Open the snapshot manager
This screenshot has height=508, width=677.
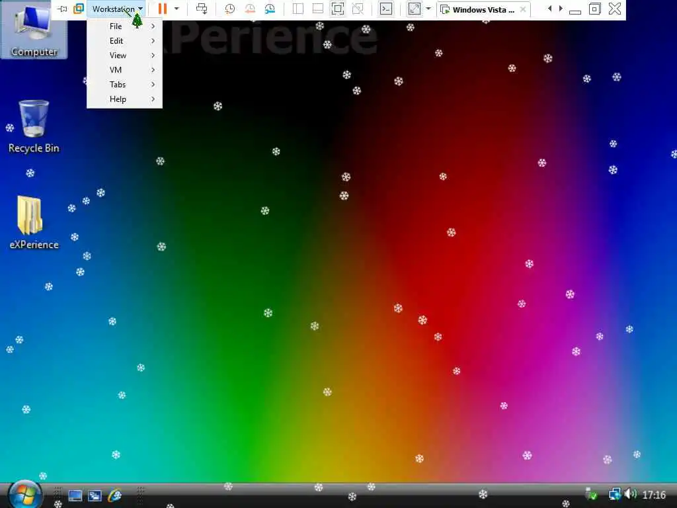tap(270, 9)
